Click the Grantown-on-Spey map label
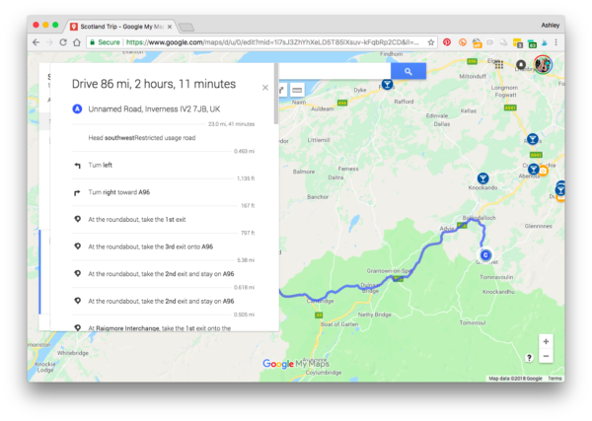Screen dimensions: 592x421 pyautogui.click(x=388, y=271)
